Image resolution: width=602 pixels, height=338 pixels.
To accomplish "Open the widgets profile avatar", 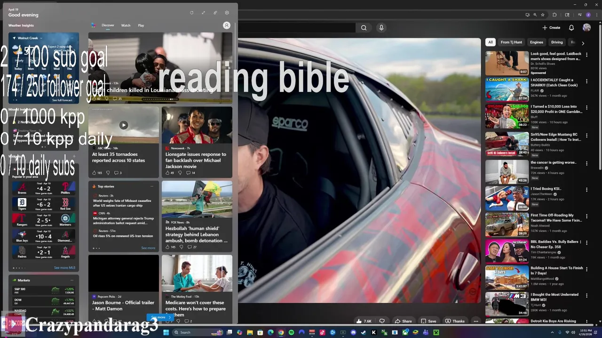I will (x=227, y=25).
